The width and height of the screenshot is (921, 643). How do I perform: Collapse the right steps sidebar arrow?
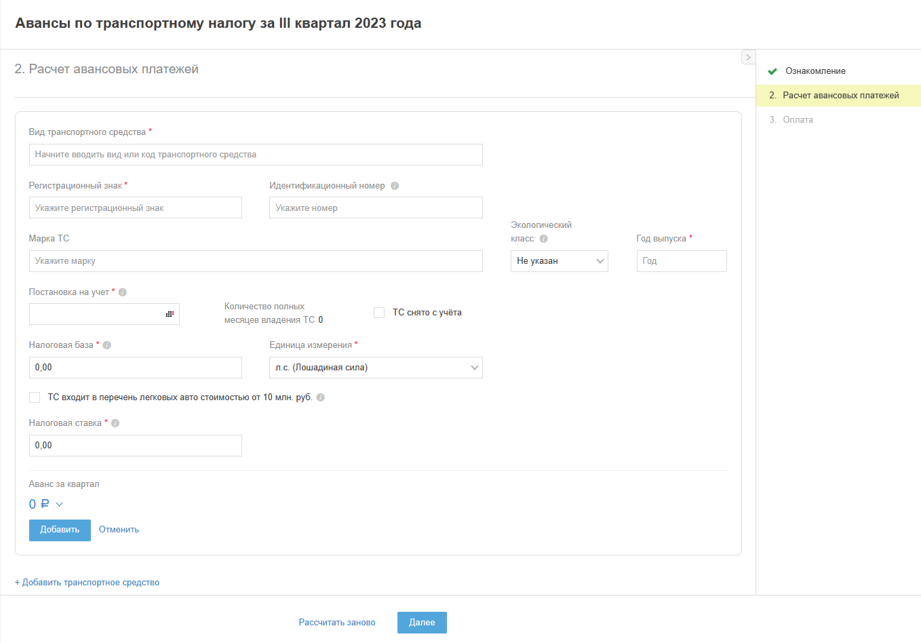748,58
